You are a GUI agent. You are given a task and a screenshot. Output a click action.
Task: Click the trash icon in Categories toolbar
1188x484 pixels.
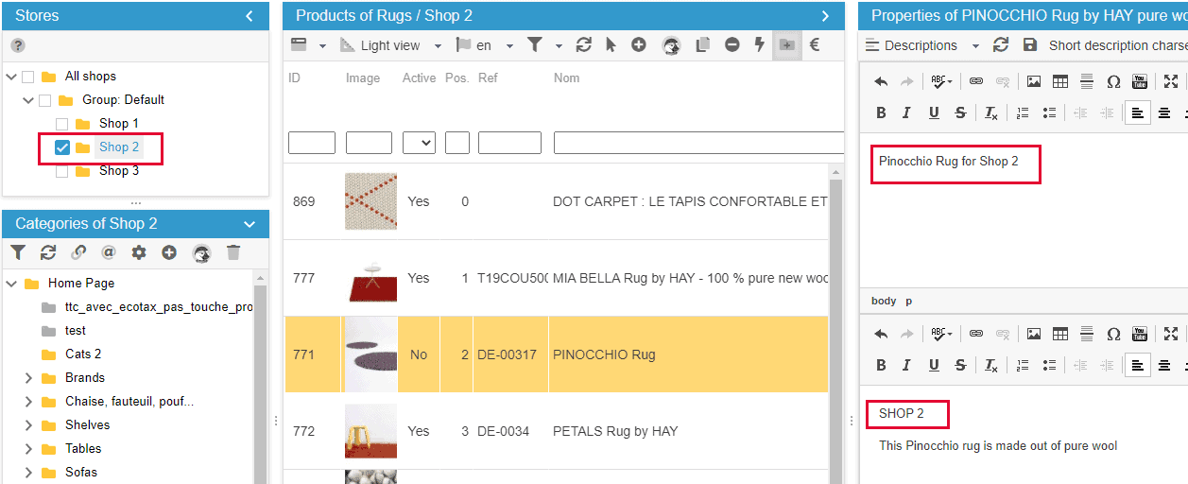(x=233, y=252)
